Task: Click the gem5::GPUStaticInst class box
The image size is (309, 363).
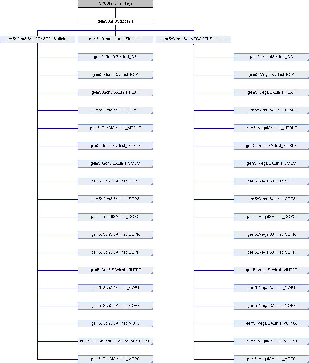Action: pyautogui.click(x=115, y=22)
